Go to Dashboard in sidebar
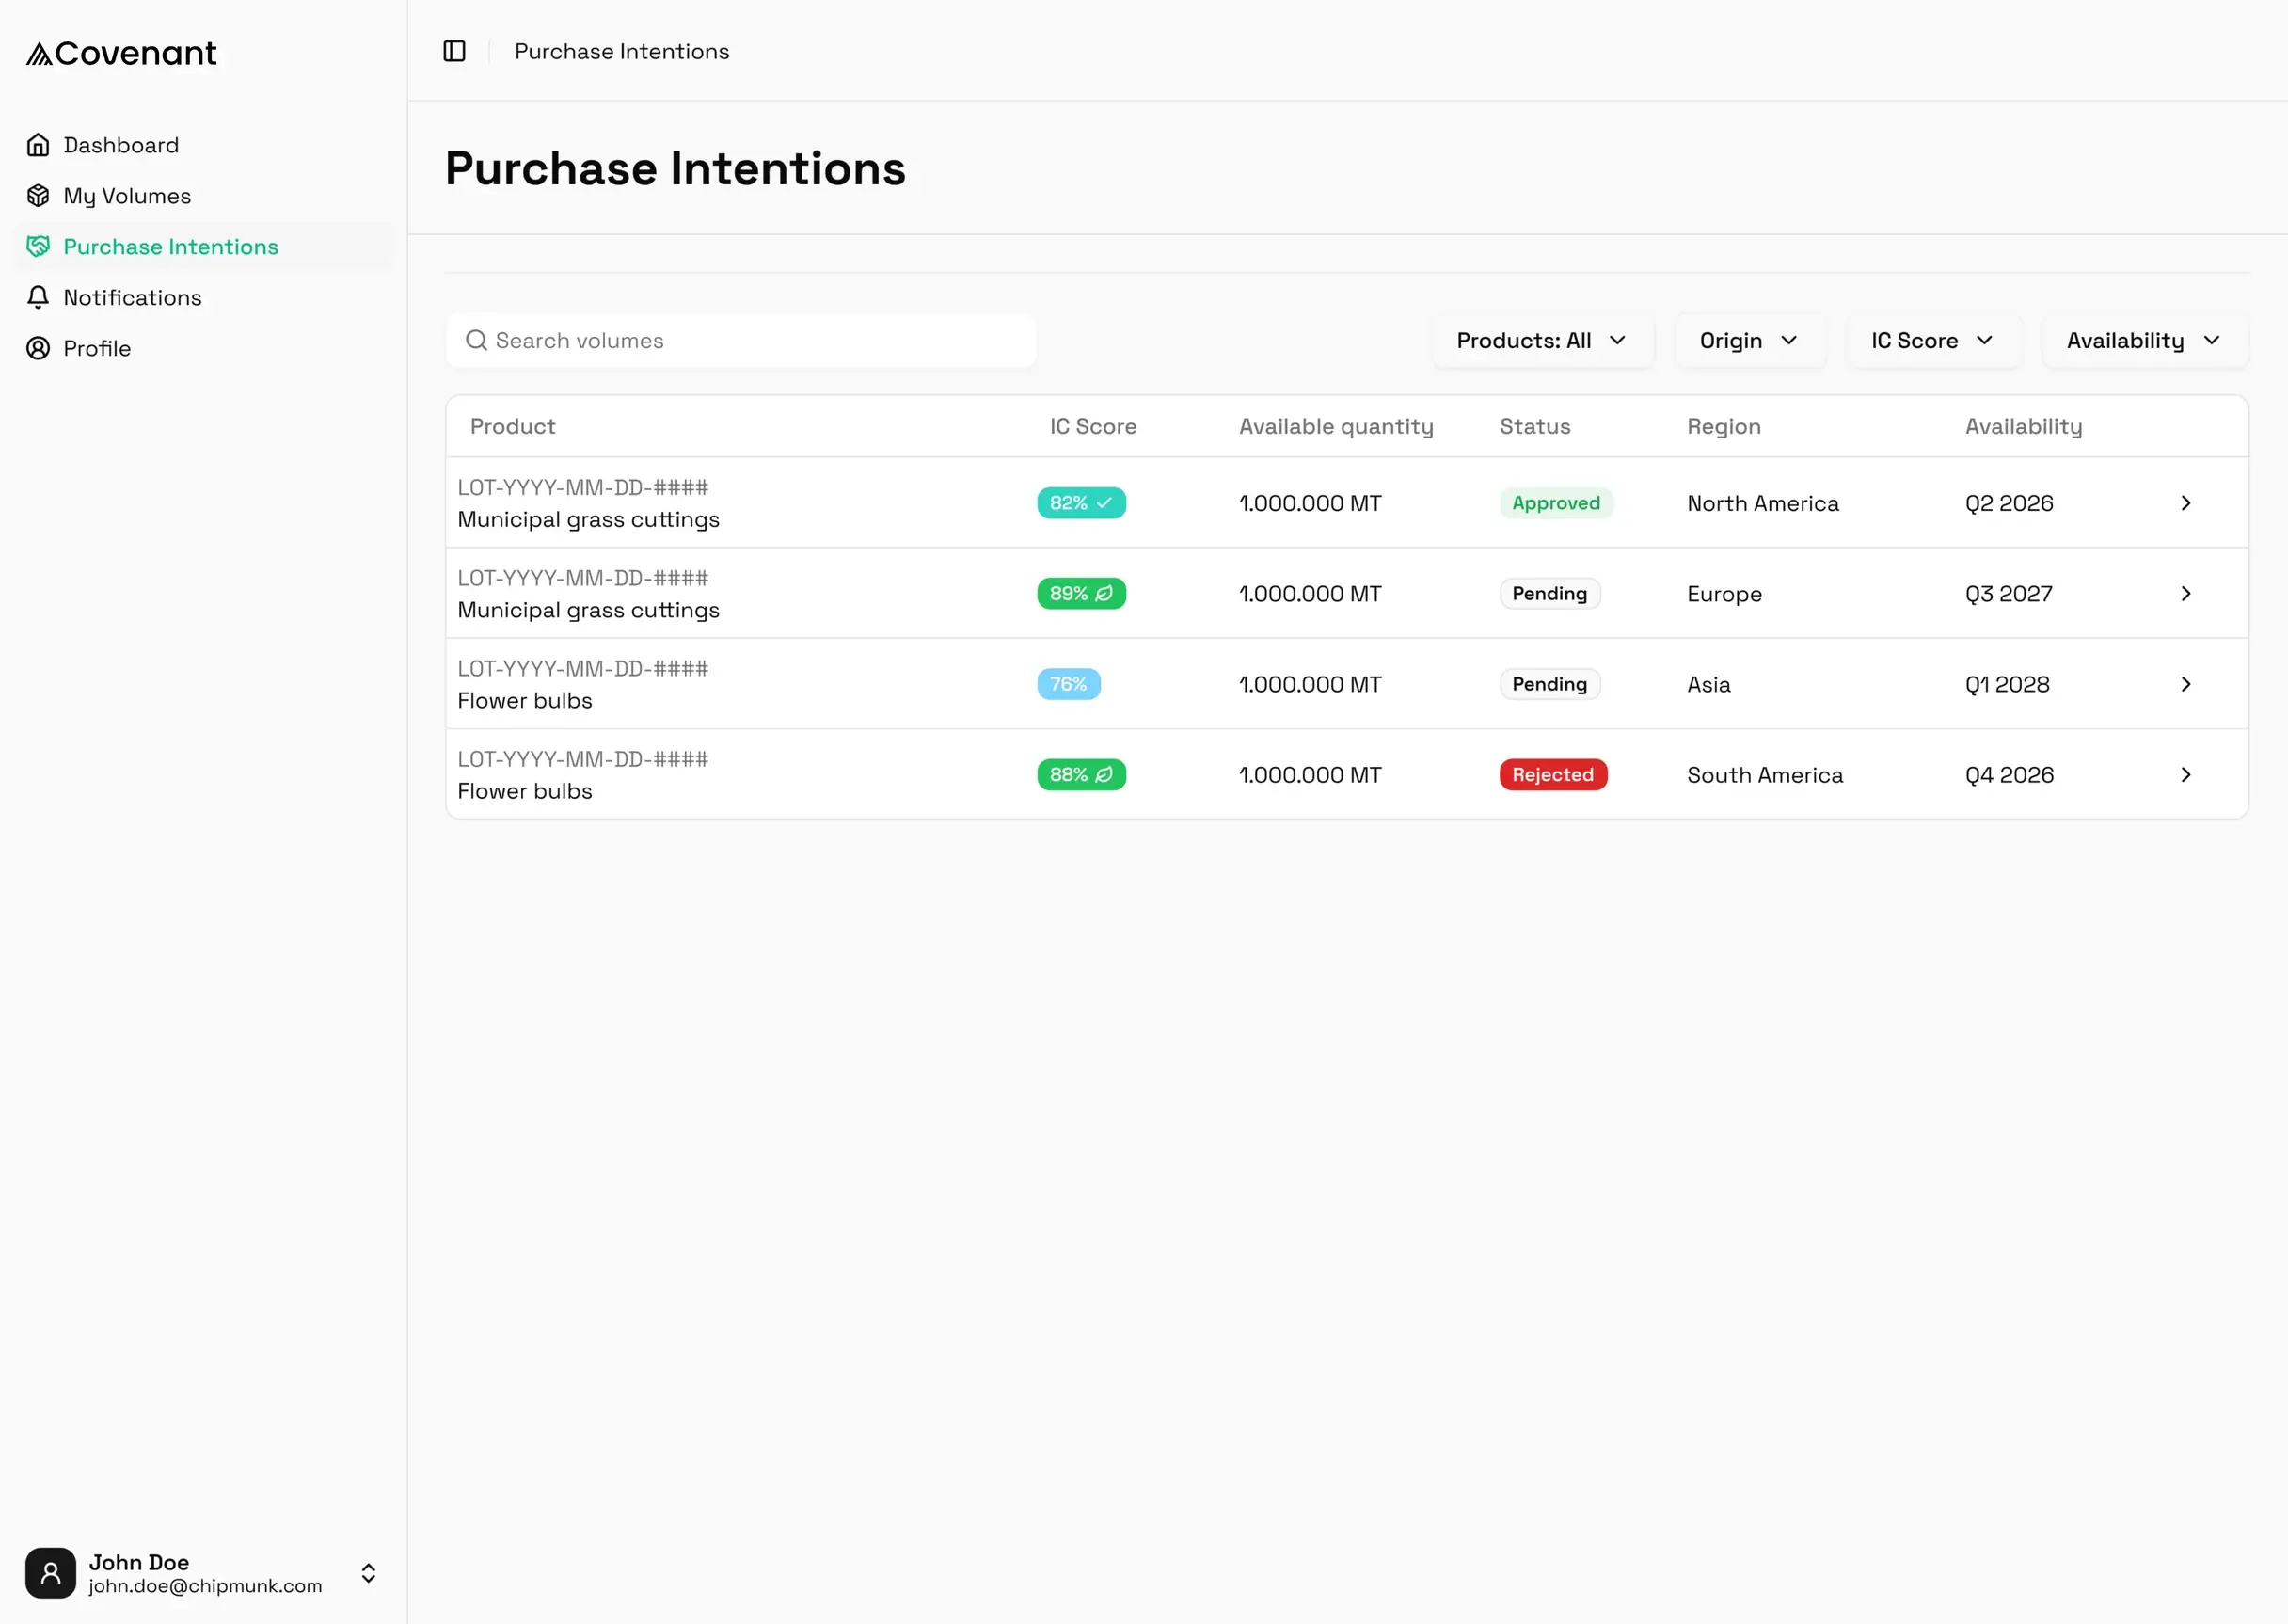This screenshot has height=1624, width=2288. coord(203,145)
